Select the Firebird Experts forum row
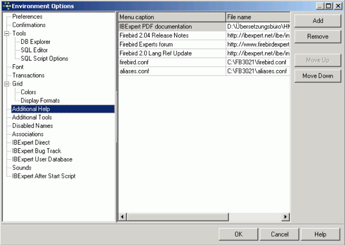Screen dimensions: 345x245 172,44
